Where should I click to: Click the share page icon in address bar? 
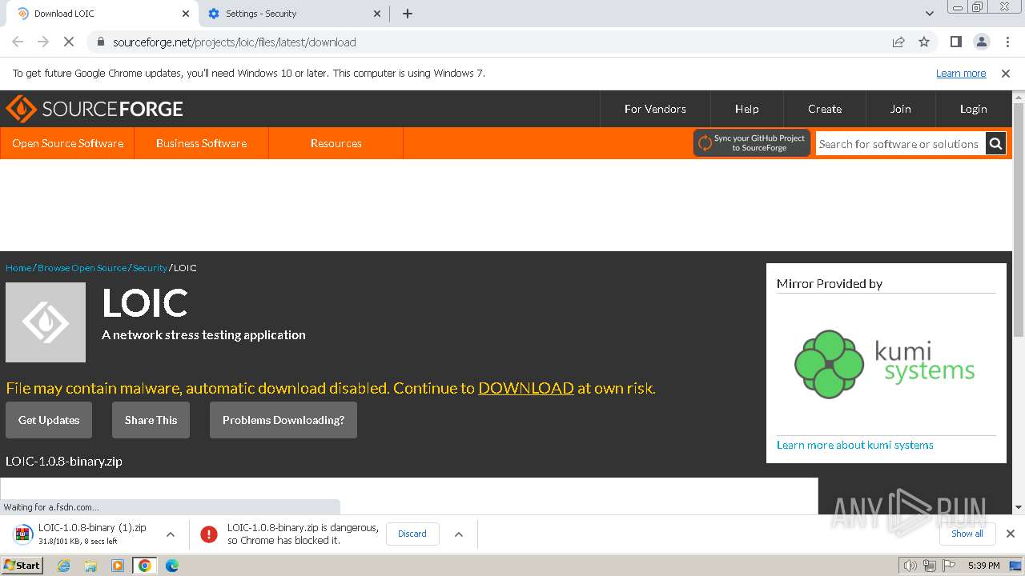pyautogui.click(x=898, y=42)
